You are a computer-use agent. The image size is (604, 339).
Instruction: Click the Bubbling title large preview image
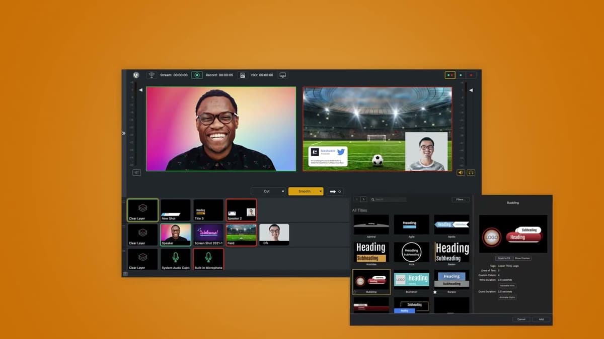513,234
